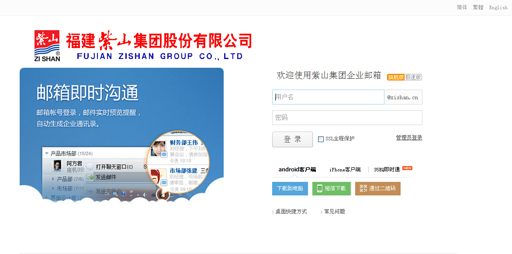Click the blue 下载到电脑 button
The image size is (512, 254).
(x=290, y=188)
